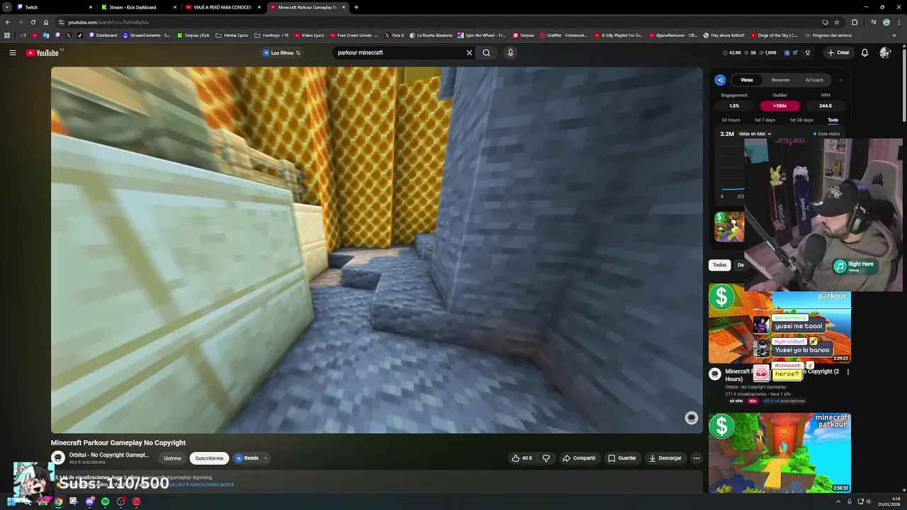Collapse the vidIQ panel with the chevron
This screenshot has width=907, height=510.
[x=840, y=80]
